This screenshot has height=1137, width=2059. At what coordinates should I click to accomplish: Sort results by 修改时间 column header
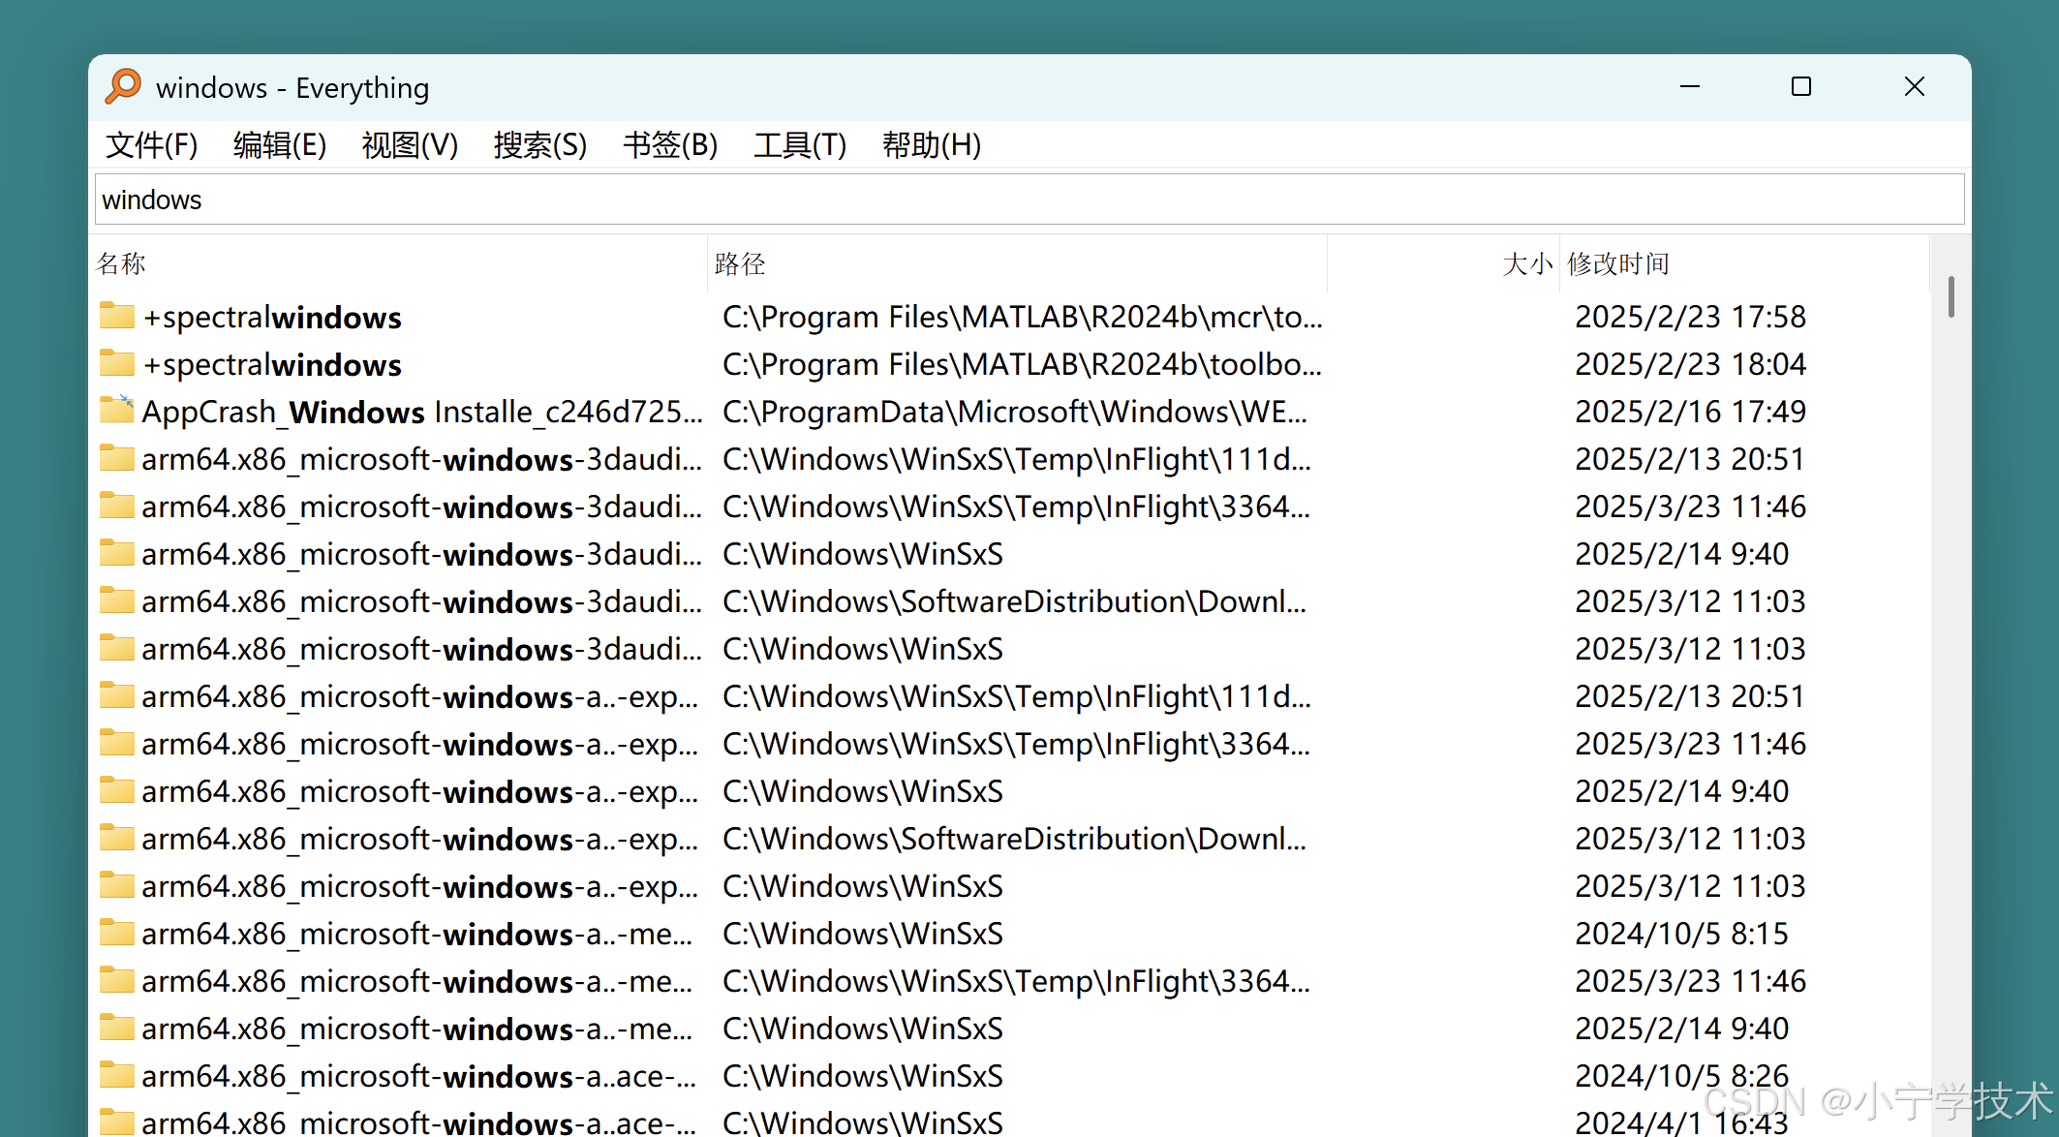tap(1617, 263)
